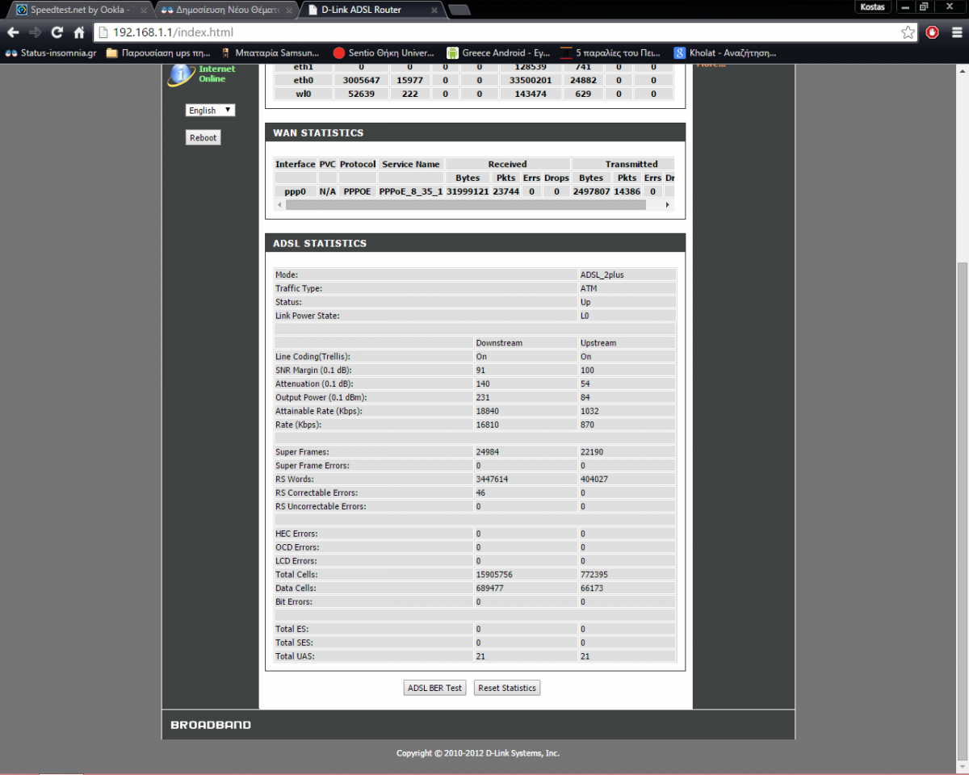This screenshot has height=775, width=969.
Task: Open the Status-insomnia.gr bookmark
Action: click(x=51, y=53)
